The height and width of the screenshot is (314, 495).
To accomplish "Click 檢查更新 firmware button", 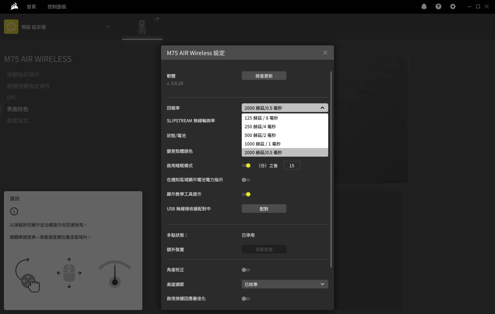I will (264, 76).
